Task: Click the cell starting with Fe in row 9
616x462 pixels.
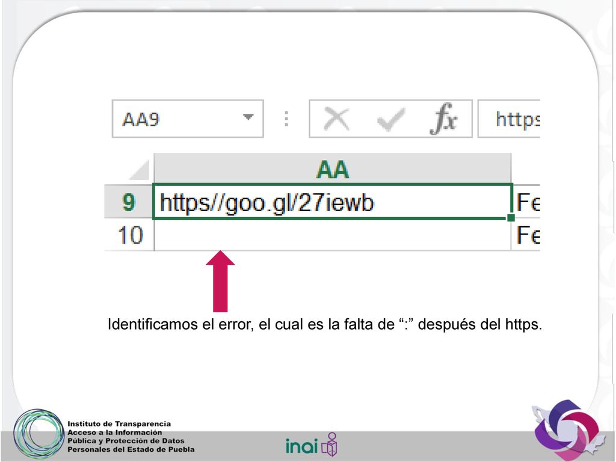Action: (x=527, y=202)
